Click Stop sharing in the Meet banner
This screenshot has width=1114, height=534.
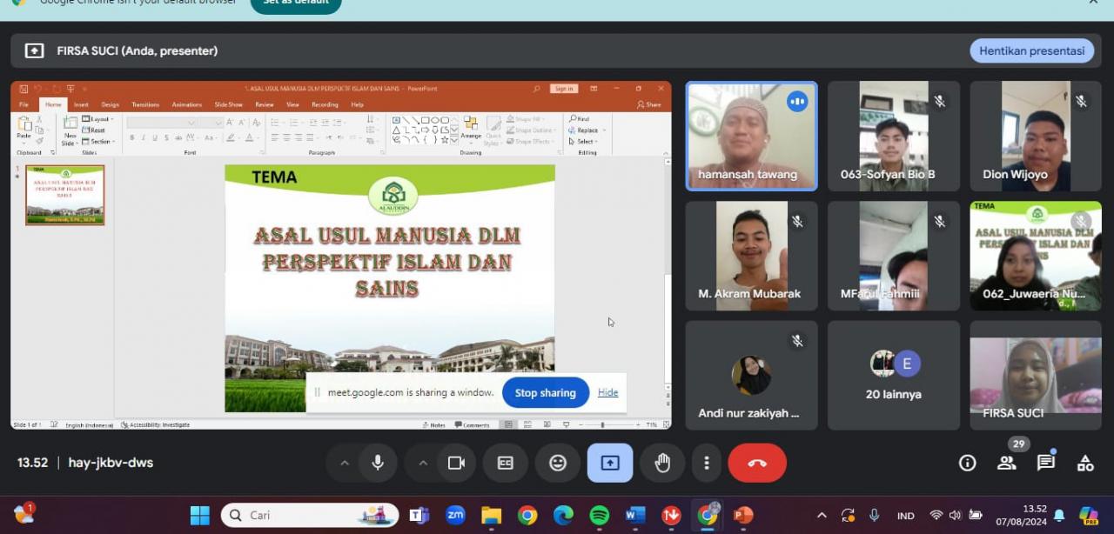[x=545, y=392]
